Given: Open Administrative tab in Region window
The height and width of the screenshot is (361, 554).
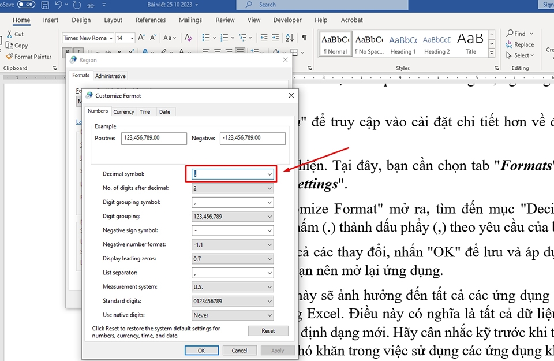Looking at the screenshot, I should [x=110, y=76].
